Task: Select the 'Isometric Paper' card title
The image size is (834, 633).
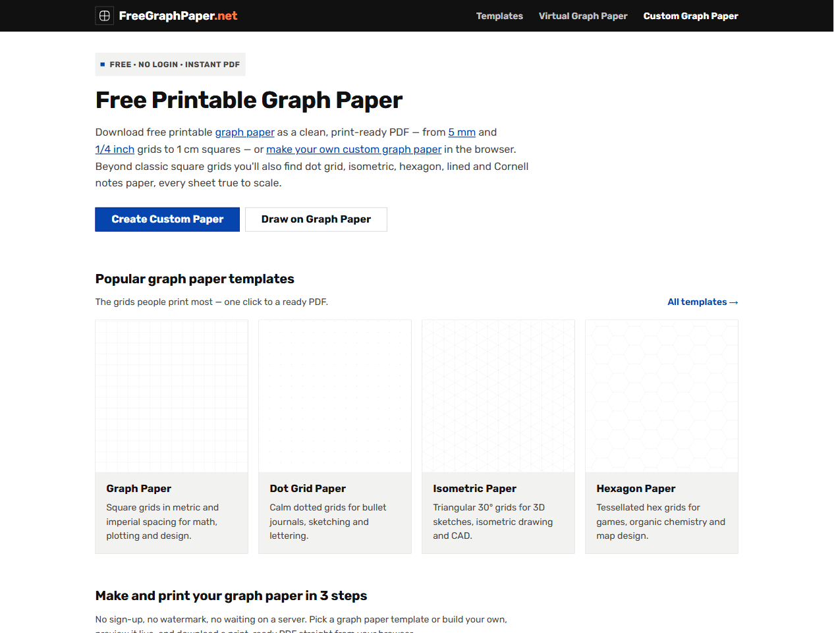Action: click(474, 489)
